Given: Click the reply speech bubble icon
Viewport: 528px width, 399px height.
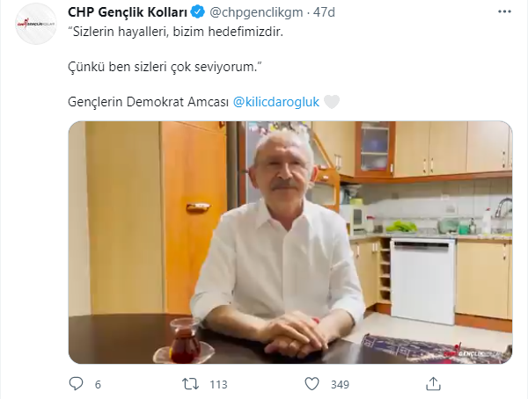Looking at the screenshot, I should 76,384.
